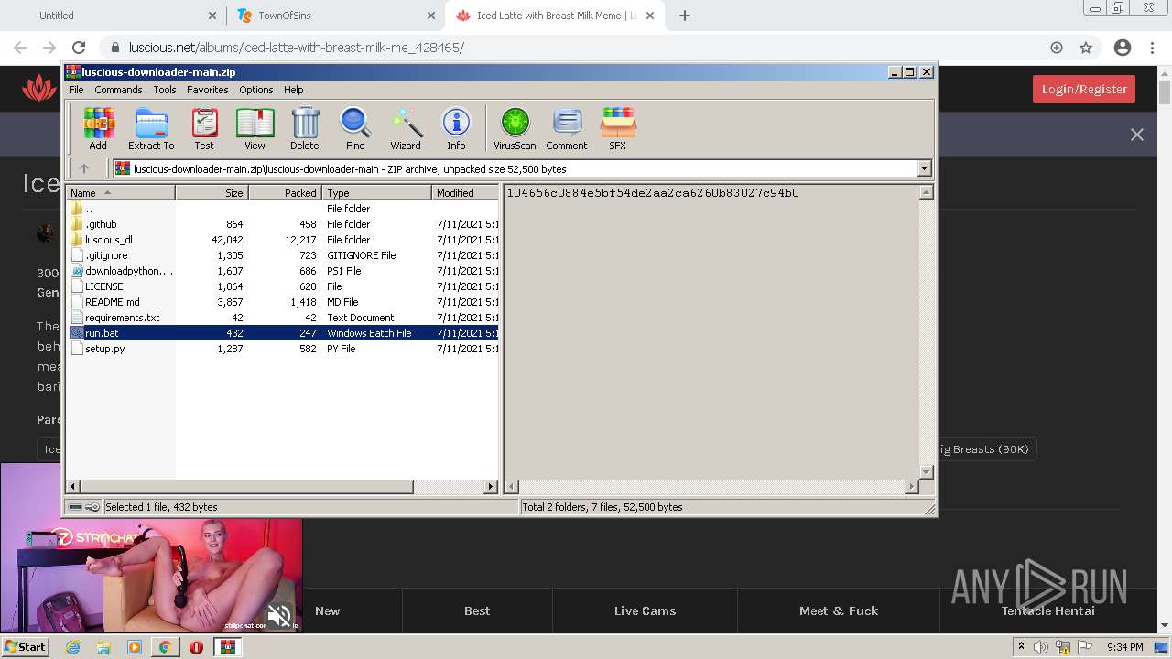Dismiss the website banner X

pos(1137,135)
